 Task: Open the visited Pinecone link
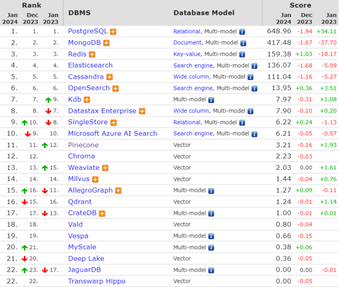(83, 145)
